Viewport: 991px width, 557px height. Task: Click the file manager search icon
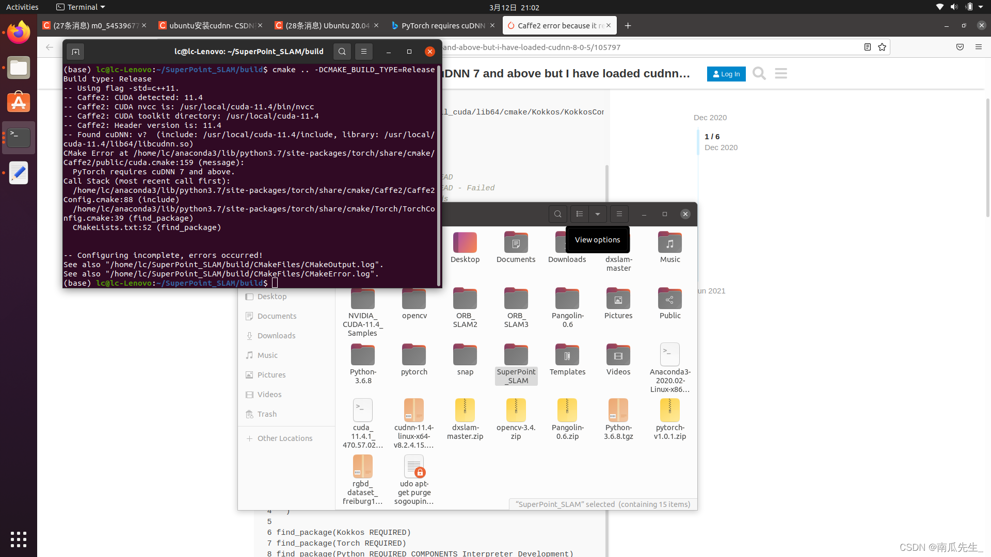(x=557, y=214)
